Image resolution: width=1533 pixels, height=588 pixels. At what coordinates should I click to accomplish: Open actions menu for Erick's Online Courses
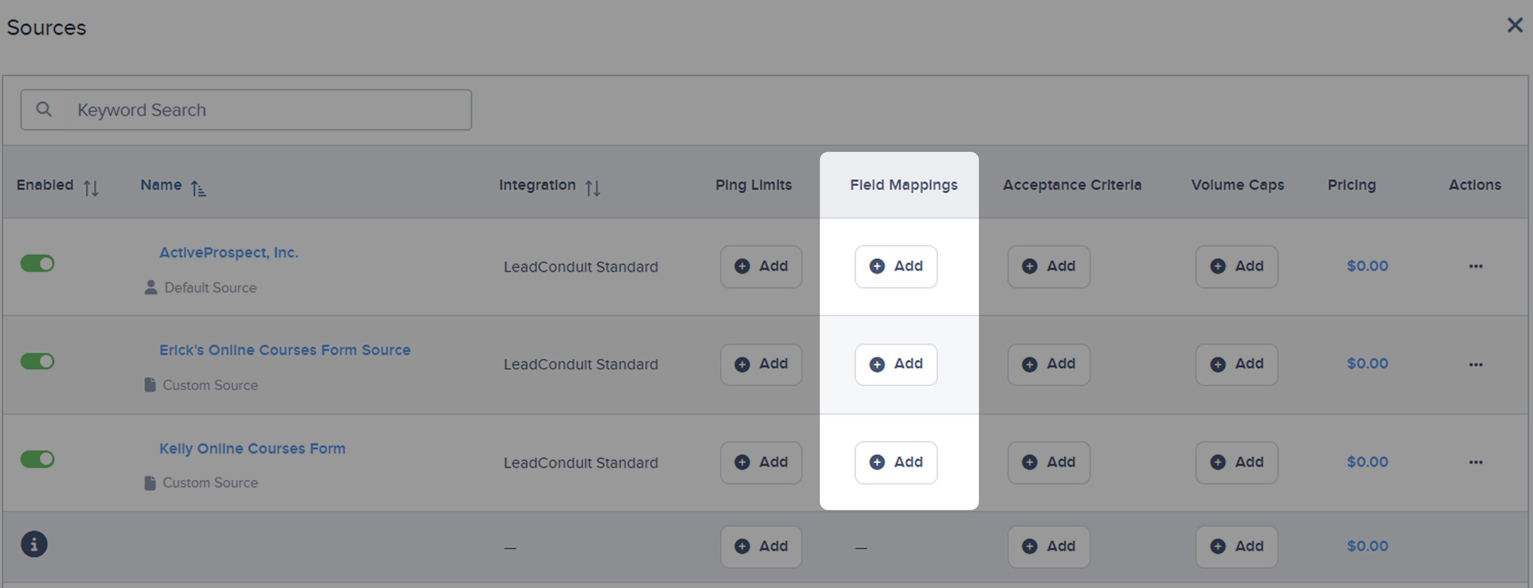(x=1475, y=364)
